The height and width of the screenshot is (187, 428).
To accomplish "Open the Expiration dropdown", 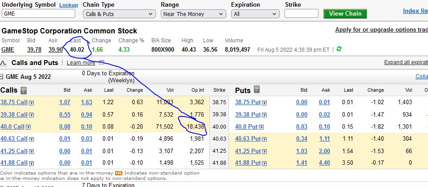I will click(255, 14).
